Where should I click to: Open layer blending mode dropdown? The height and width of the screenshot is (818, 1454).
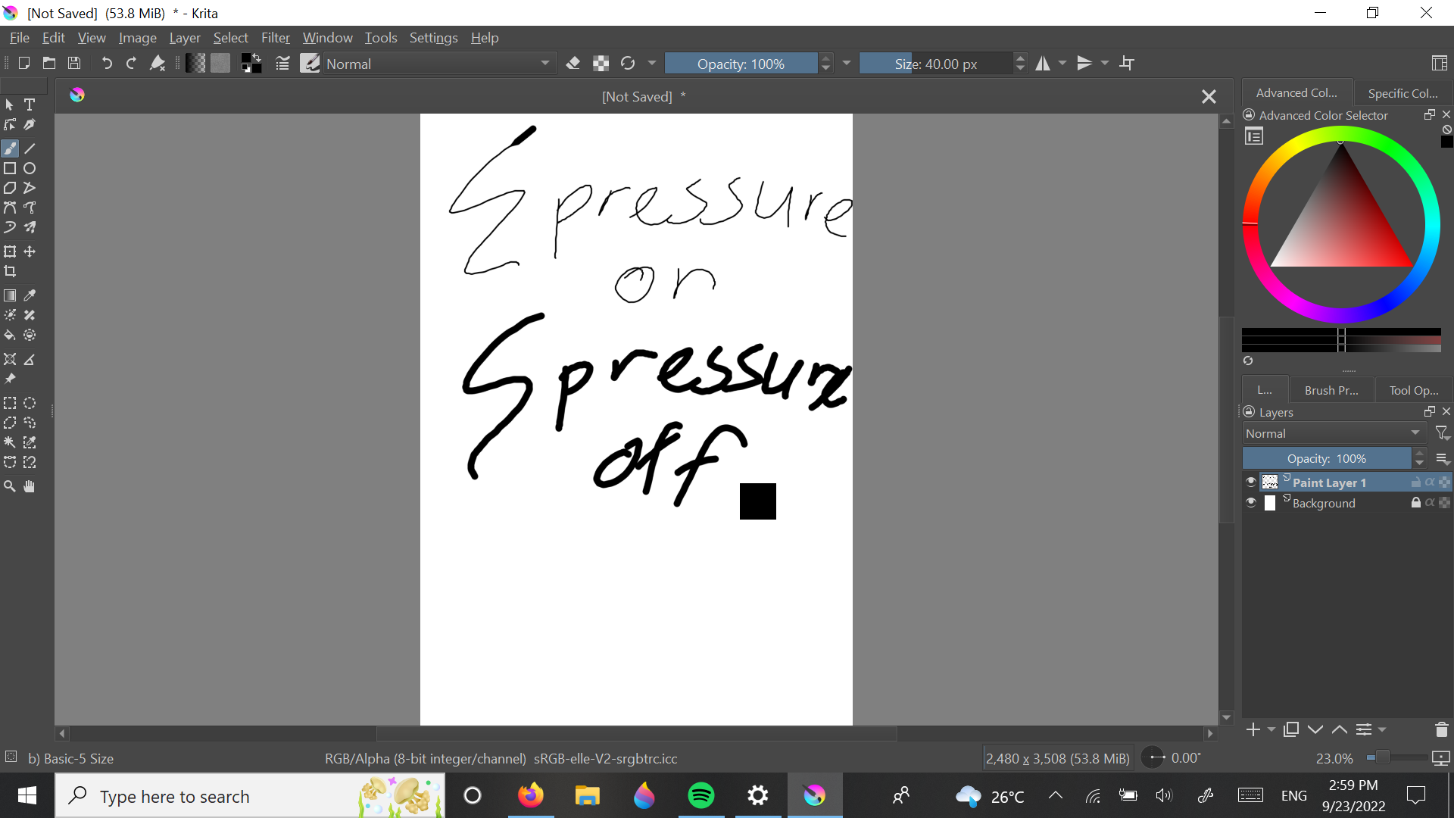click(1333, 433)
